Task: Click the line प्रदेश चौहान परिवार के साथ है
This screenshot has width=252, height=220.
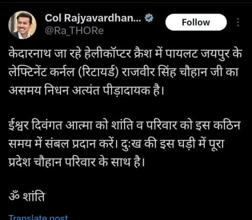Action: (x=76, y=162)
